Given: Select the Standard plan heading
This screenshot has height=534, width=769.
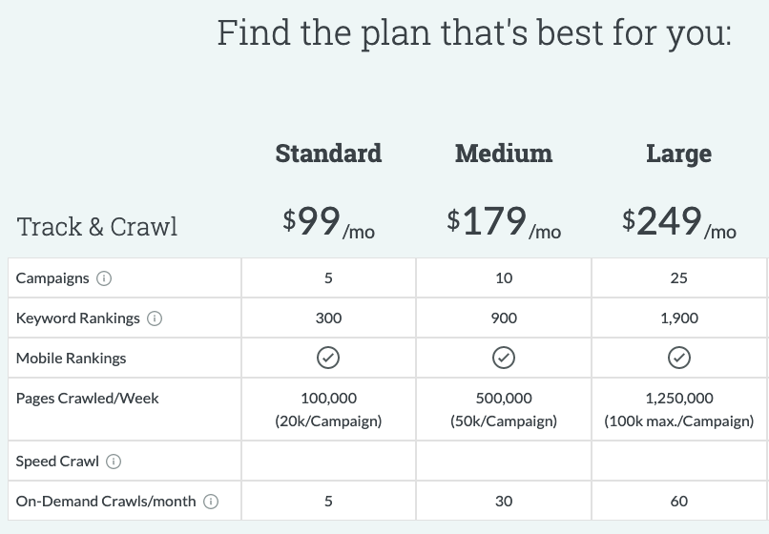Looking at the screenshot, I should (328, 154).
